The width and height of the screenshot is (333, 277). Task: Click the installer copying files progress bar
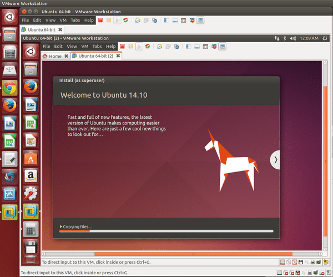coord(167,231)
